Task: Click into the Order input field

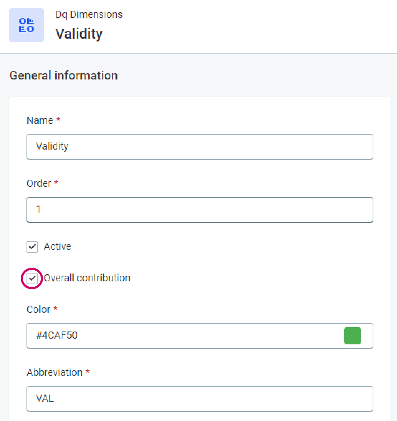Action: click(200, 210)
